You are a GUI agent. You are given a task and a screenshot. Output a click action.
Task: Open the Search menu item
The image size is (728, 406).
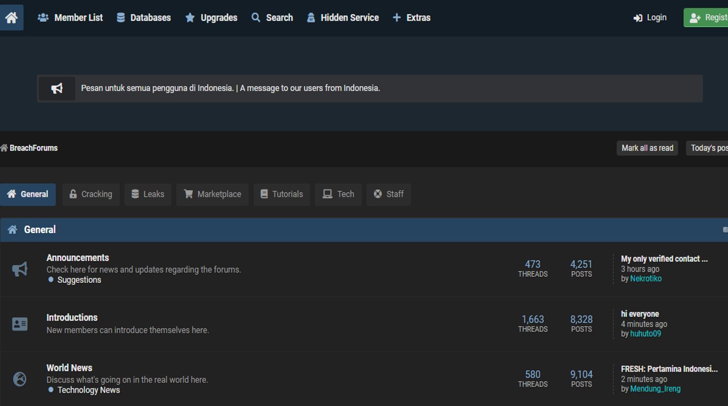pyautogui.click(x=272, y=18)
